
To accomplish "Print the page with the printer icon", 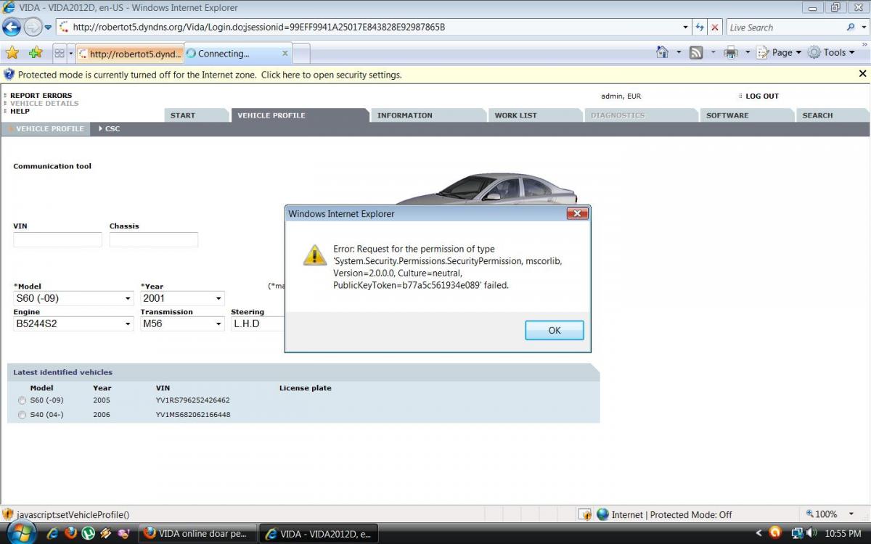I will tap(731, 52).
